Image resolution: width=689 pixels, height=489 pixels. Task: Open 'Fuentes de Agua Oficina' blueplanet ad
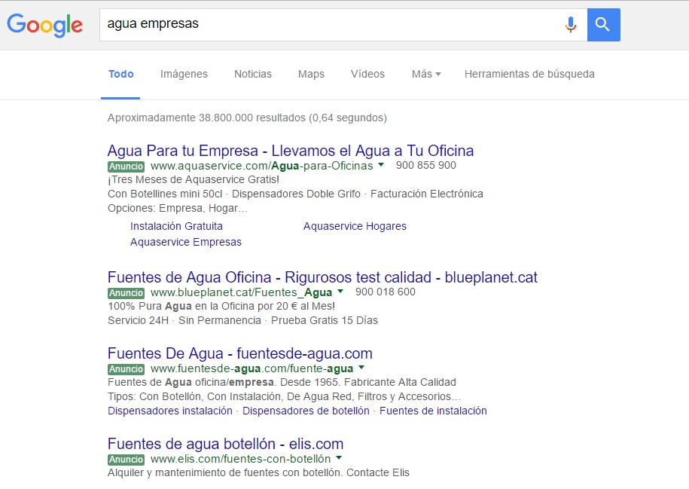tap(322, 277)
